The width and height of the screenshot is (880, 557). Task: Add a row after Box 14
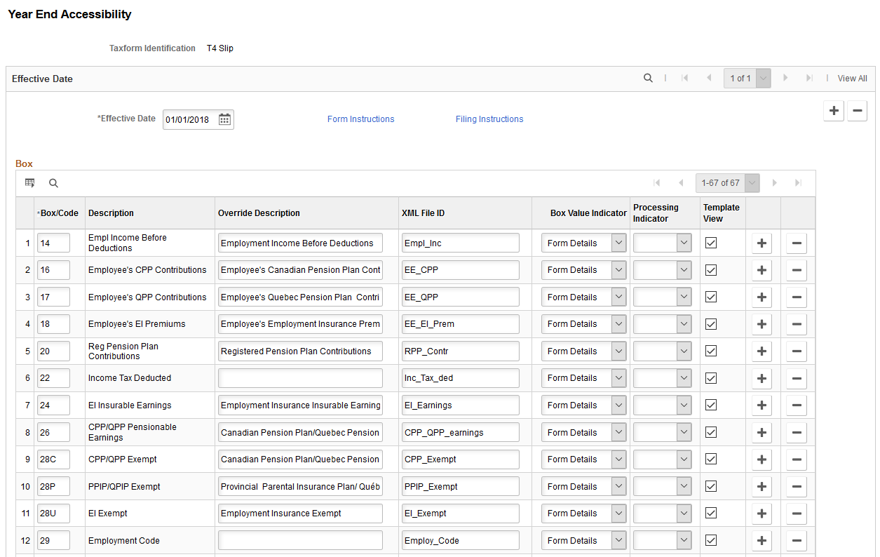coord(762,243)
